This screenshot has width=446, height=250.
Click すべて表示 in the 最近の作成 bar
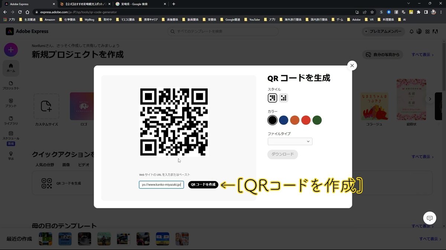click(x=430, y=239)
